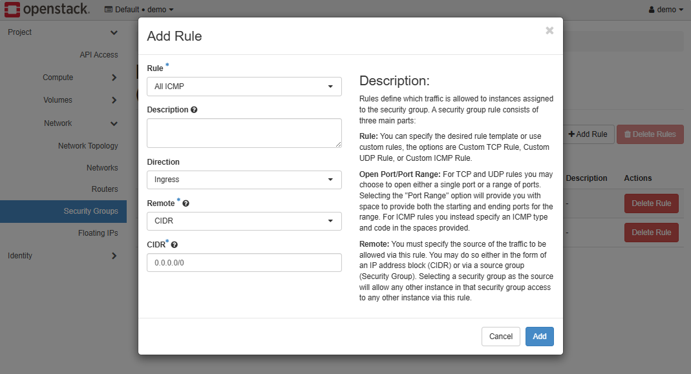Open the Remote dropdown showing CIDR
The image size is (691, 374).
pyautogui.click(x=244, y=221)
